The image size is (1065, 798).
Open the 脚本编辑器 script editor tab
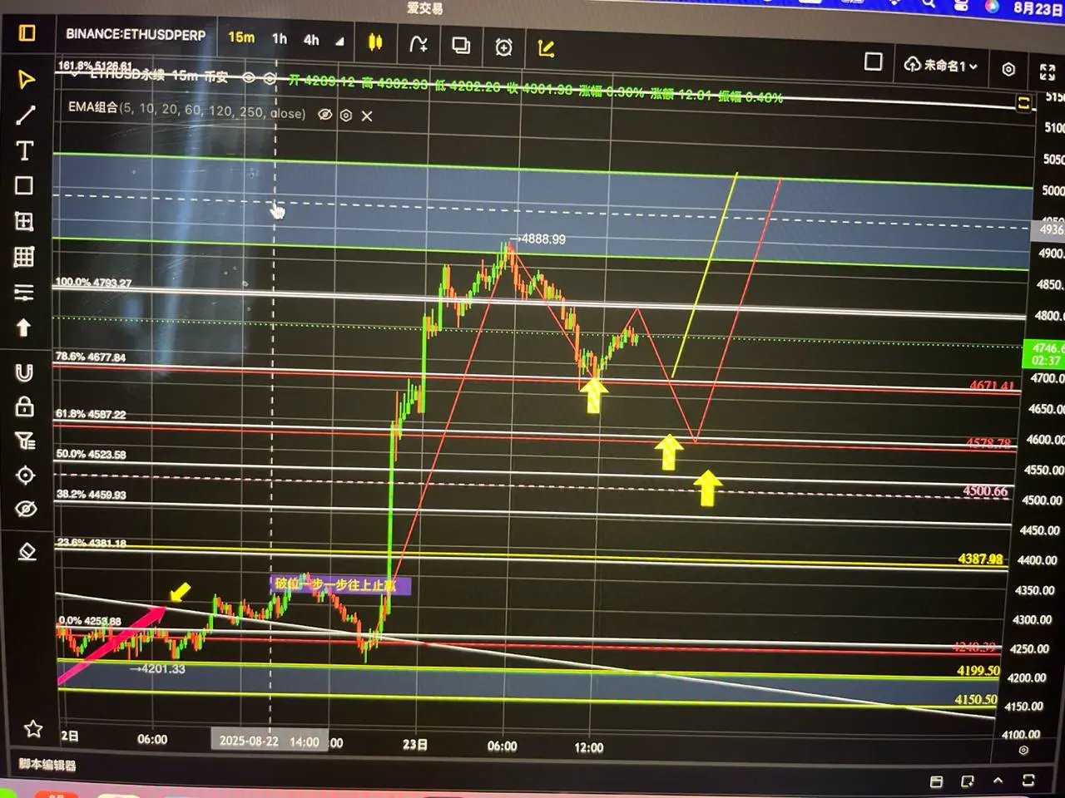tap(47, 764)
